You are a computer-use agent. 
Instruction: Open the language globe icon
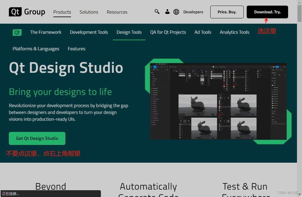(176, 12)
